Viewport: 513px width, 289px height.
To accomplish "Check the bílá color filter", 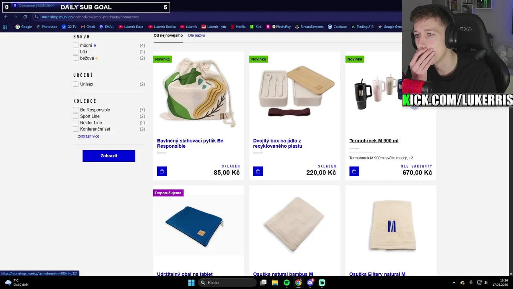I will point(76,52).
